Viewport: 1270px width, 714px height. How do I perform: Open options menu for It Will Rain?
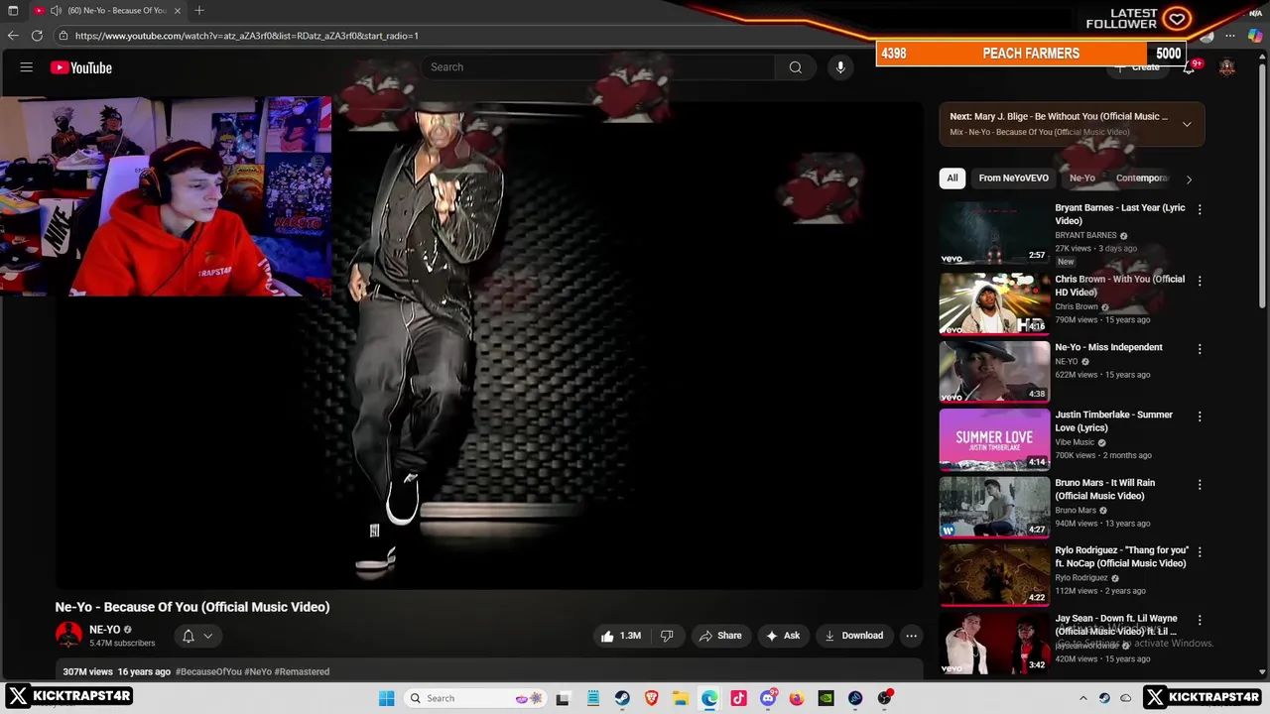point(1200,485)
